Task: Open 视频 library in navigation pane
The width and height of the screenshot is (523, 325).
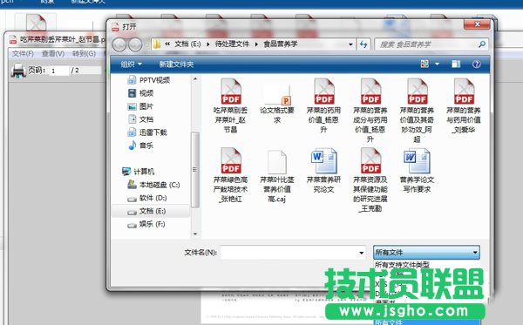Action: coord(140,93)
